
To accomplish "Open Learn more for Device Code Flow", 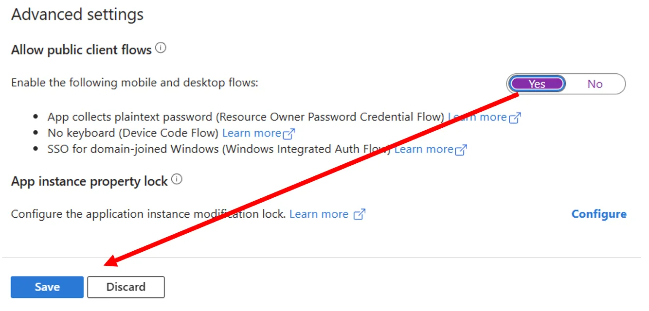I will 251,133.
